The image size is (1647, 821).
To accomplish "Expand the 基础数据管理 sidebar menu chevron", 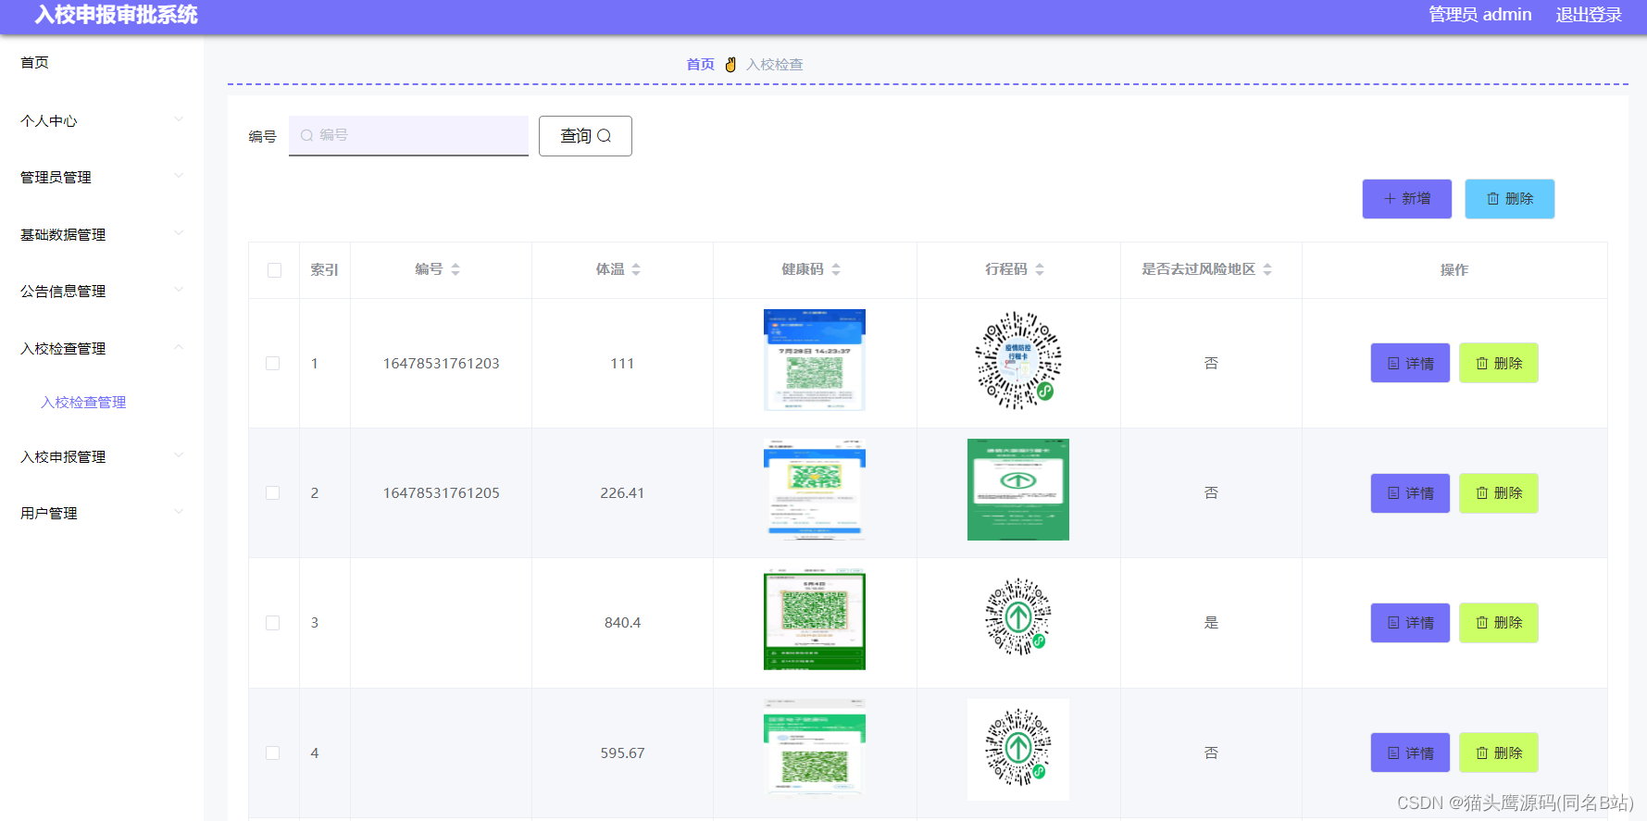I will [x=179, y=232].
